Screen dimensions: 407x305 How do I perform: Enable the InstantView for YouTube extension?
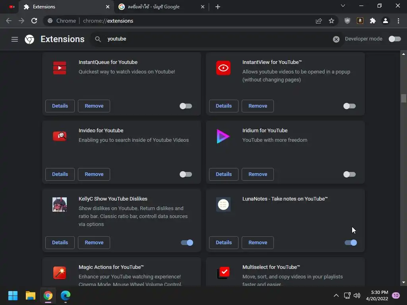[x=349, y=106]
